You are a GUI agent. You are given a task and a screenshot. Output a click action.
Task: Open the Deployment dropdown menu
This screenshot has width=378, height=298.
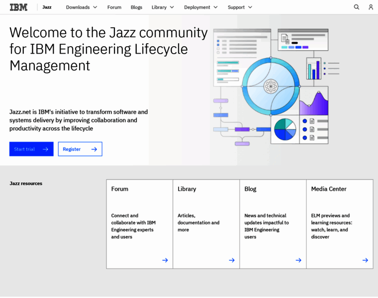coord(201,7)
